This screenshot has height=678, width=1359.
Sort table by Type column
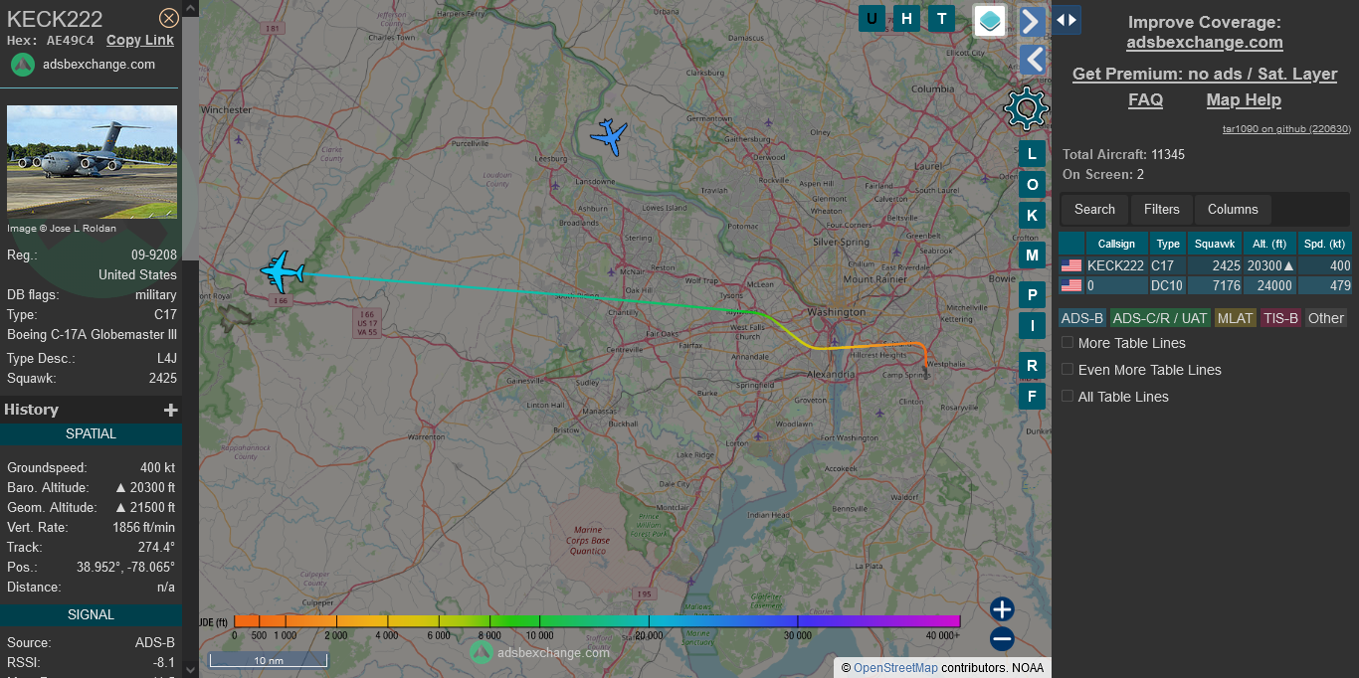(x=1168, y=244)
